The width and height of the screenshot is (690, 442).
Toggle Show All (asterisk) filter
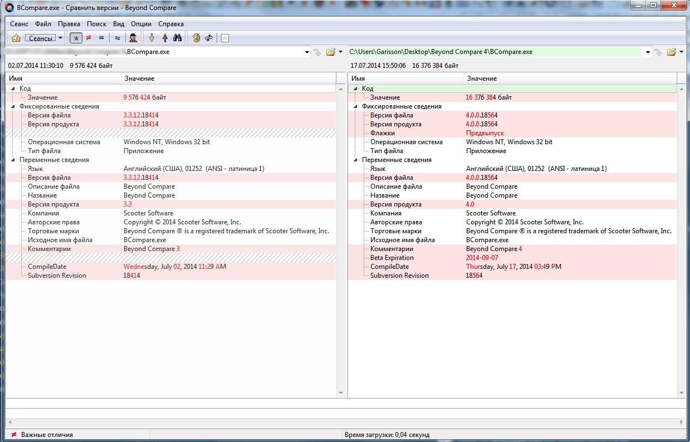pos(76,38)
